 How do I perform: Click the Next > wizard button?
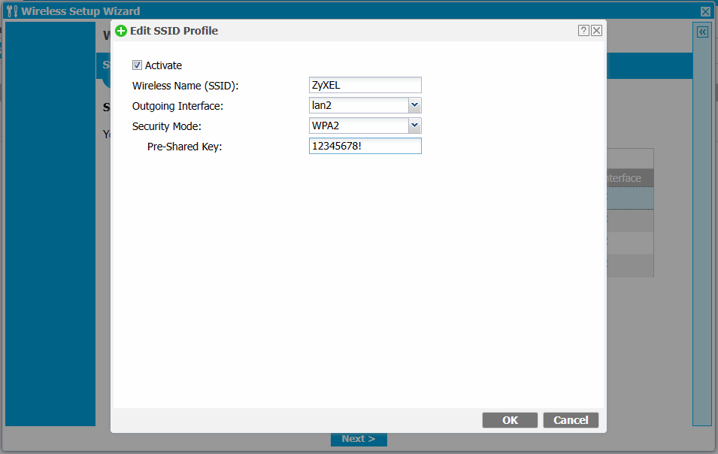coord(359,439)
